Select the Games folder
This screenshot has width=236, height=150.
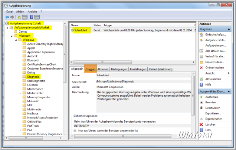coord(23,31)
